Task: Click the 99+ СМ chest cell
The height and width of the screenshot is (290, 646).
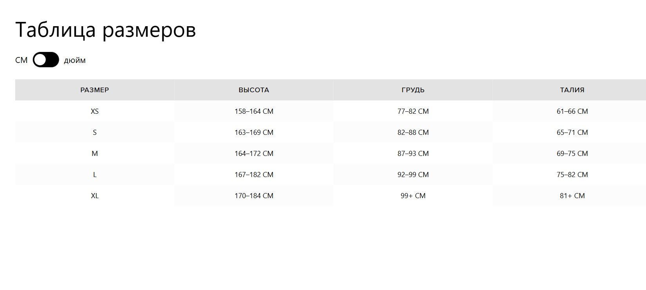Action: click(413, 196)
